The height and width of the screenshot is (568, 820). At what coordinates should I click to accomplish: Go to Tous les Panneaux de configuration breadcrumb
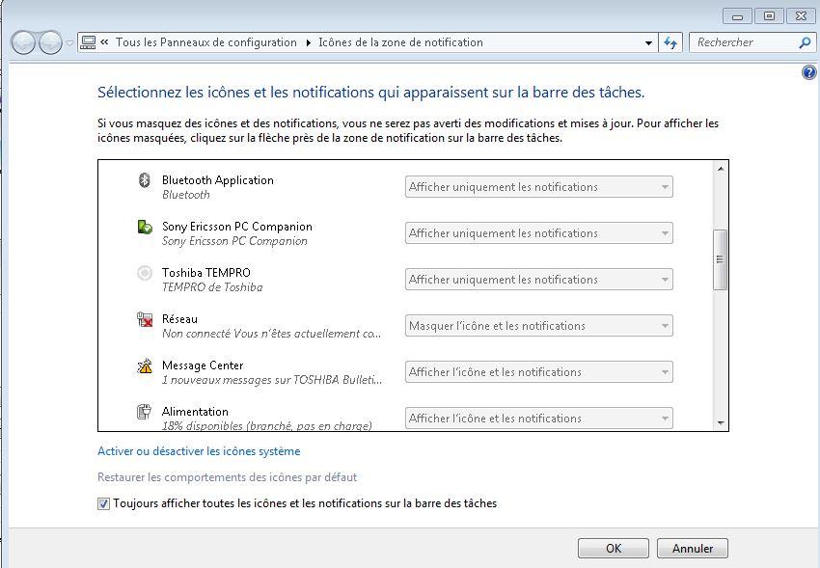[x=206, y=42]
